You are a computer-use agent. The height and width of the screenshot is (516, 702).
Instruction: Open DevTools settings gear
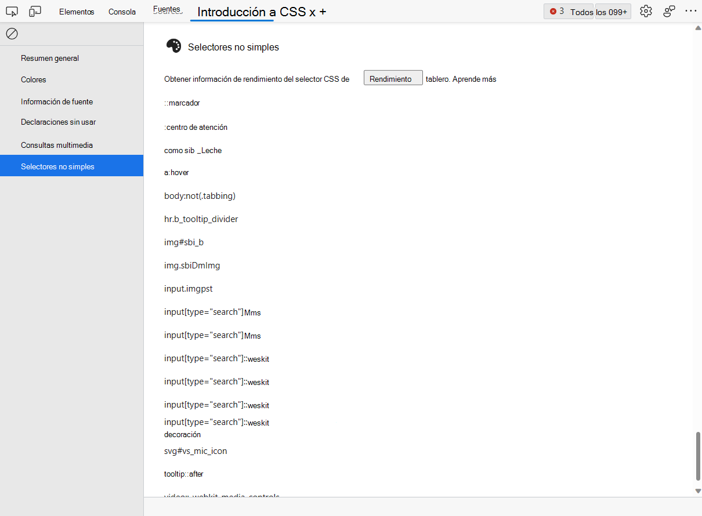pyautogui.click(x=646, y=11)
